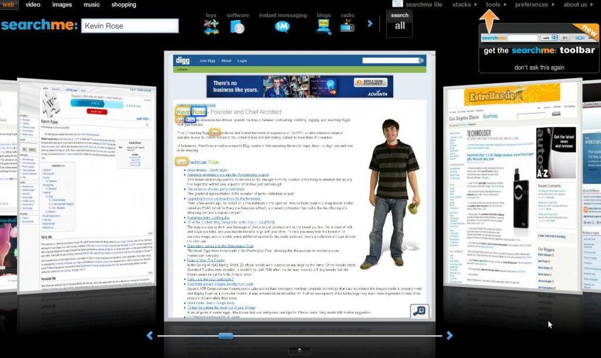Click Kevin Rose heading on the Digg page
Viewport: 601px width, 358px height.
click(191, 112)
